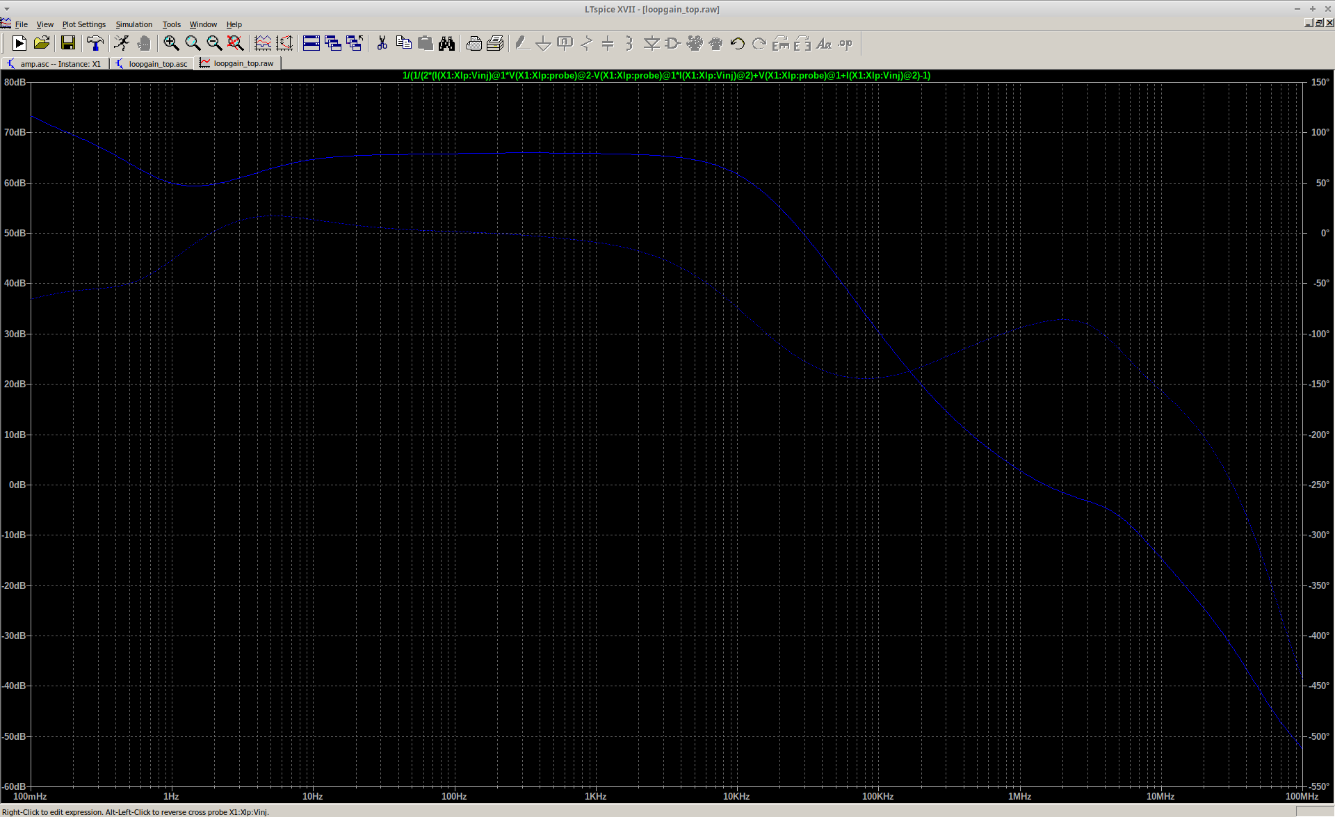Click the Label Net icon

pyautogui.click(x=565, y=44)
